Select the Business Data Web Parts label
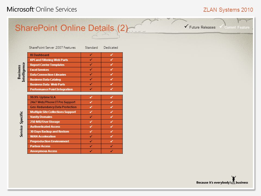 47,84
